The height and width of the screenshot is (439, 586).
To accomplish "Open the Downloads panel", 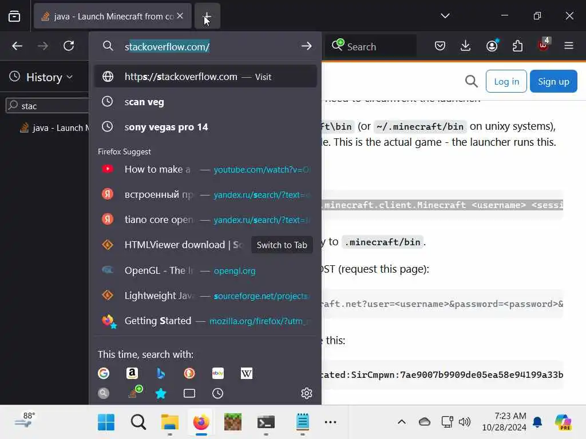I will pyautogui.click(x=465, y=46).
